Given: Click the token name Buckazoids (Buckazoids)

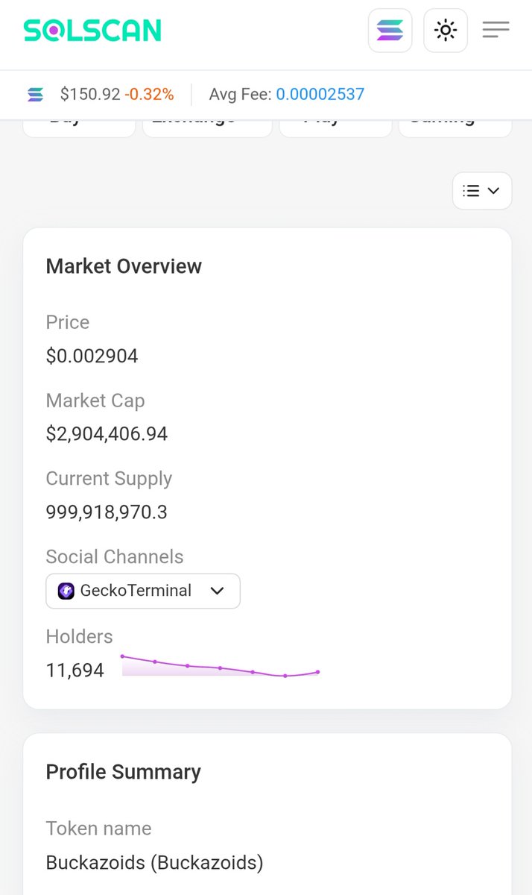Looking at the screenshot, I should [155, 863].
